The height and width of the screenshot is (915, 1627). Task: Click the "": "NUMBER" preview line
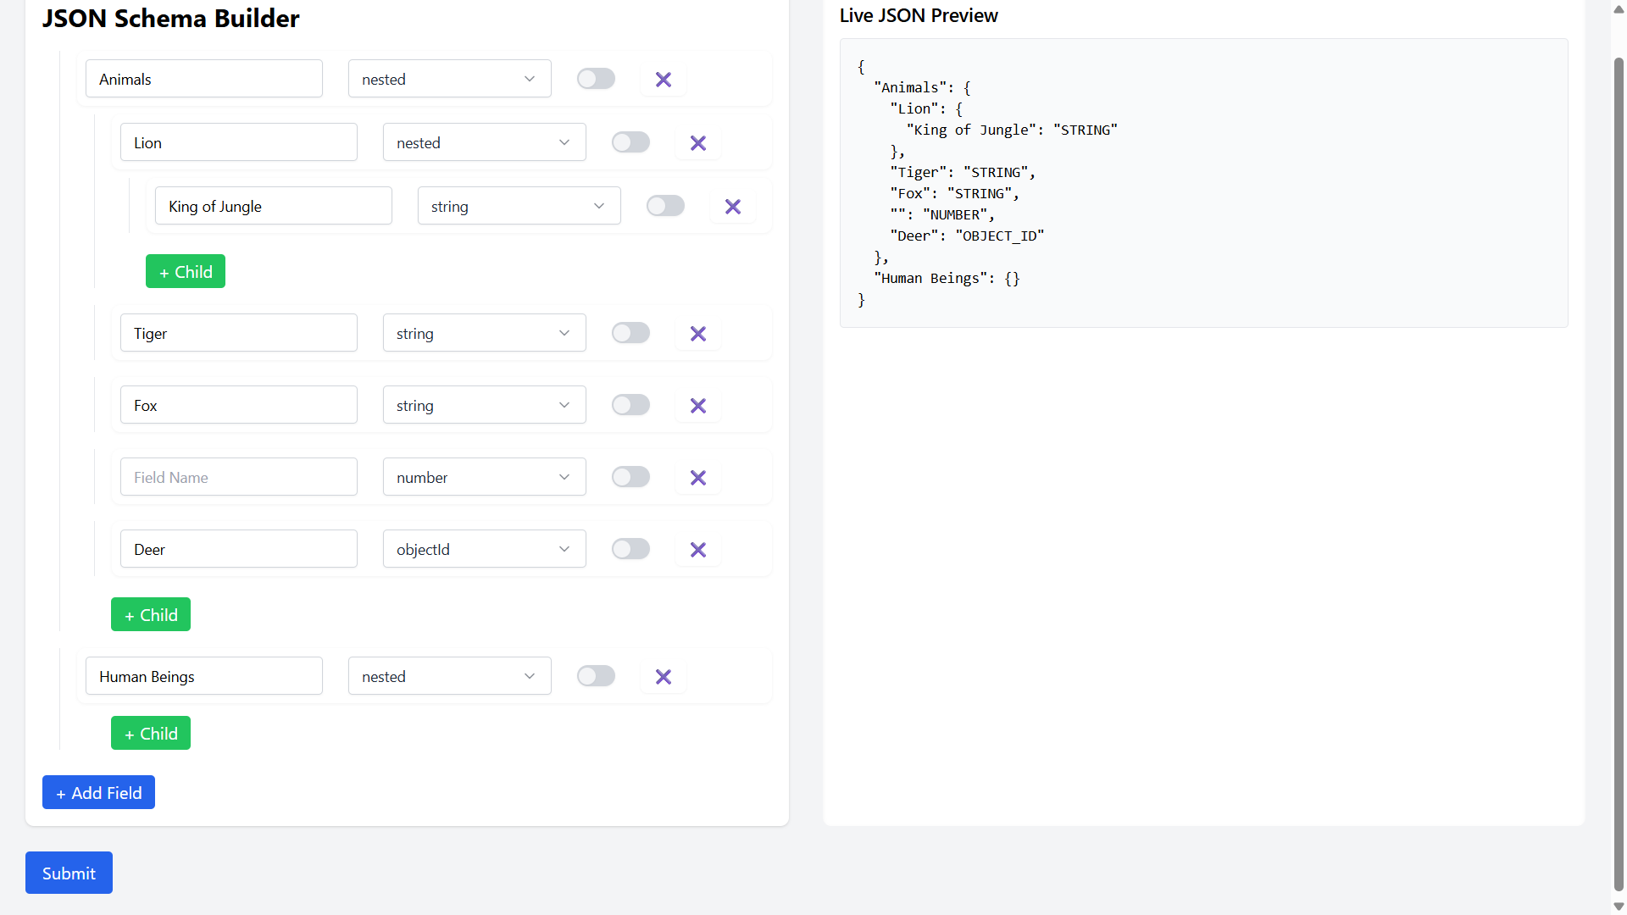click(x=942, y=214)
